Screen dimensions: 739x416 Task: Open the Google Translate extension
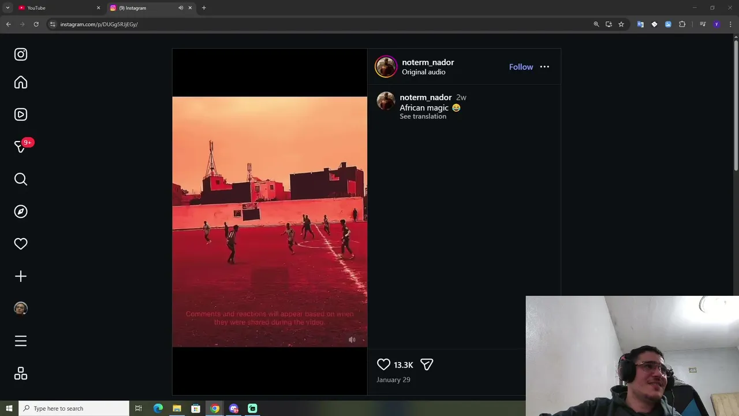640,24
